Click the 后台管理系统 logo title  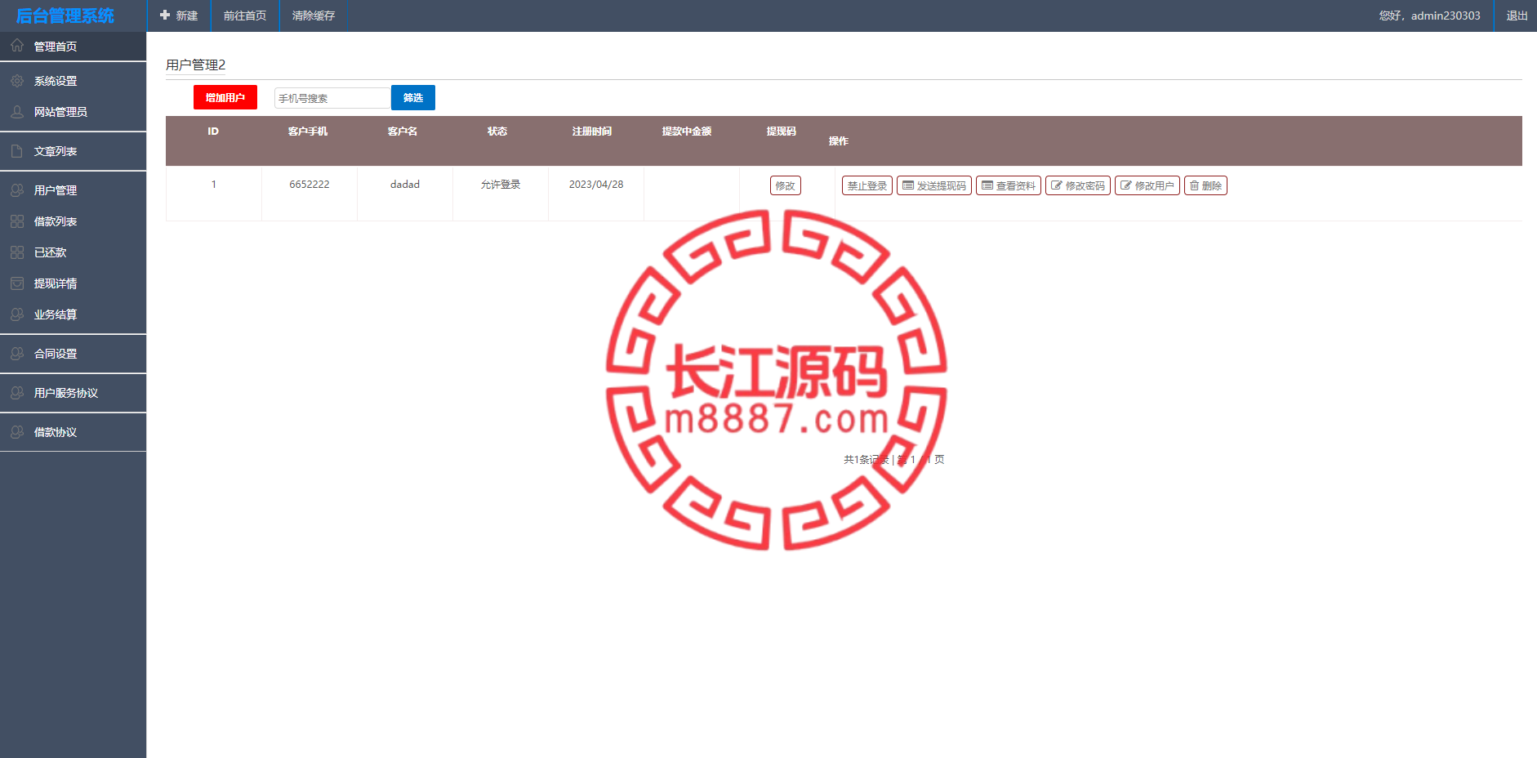coord(65,16)
